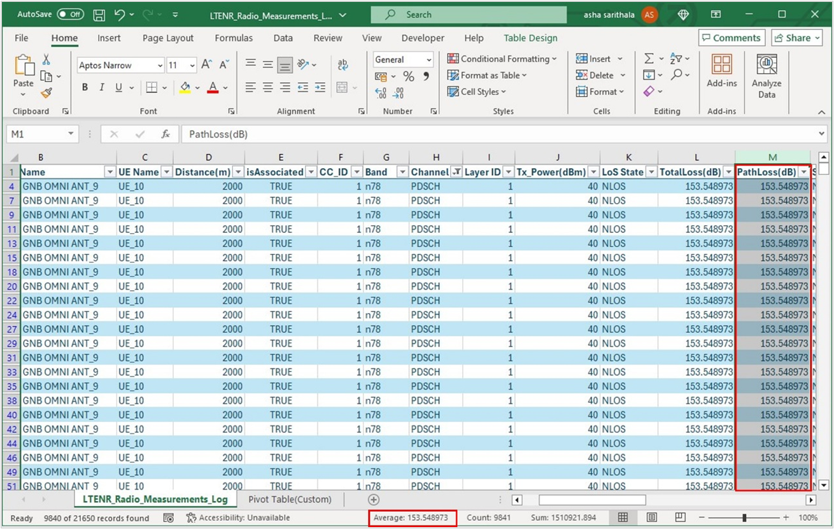Click the AutoSum sigma icon

(649, 59)
